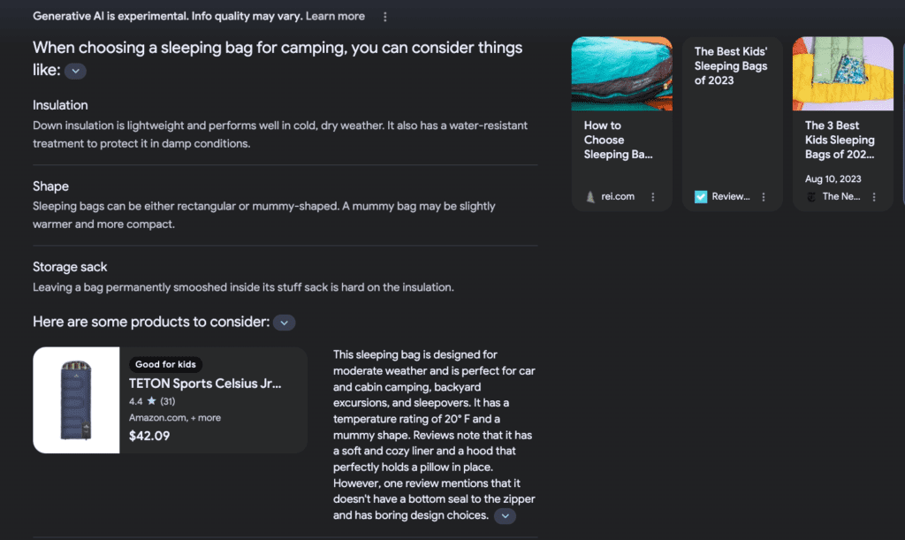Open the three-dot menu beside Learn more
The height and width of the screenshot is (540, 905).
point(384,17)
